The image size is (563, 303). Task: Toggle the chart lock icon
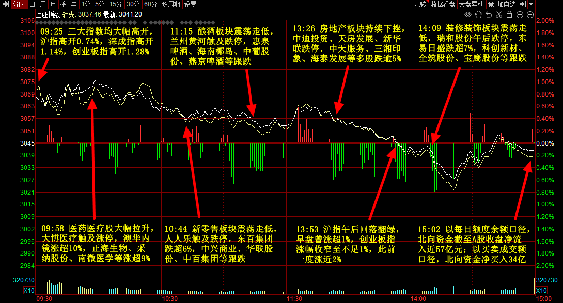[509, 14]
